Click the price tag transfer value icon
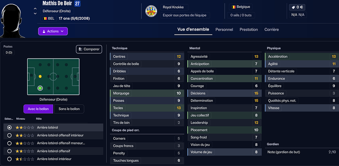Screen dimensions: 339x166 point(293,7)
